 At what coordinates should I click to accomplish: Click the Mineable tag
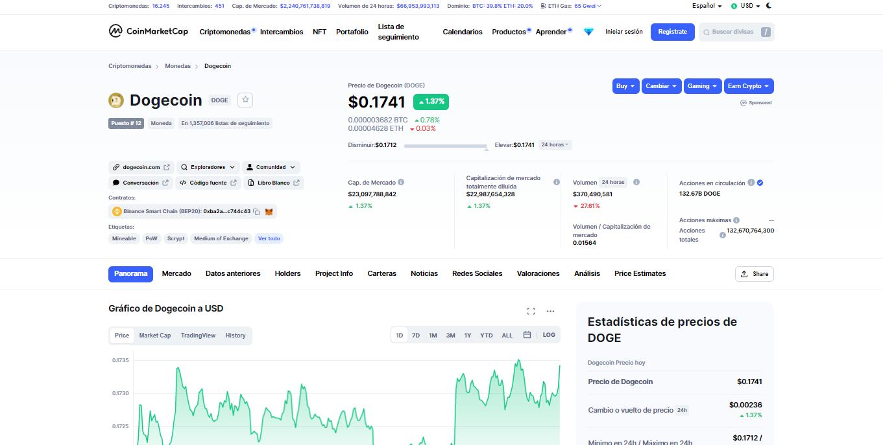(124, 238)
